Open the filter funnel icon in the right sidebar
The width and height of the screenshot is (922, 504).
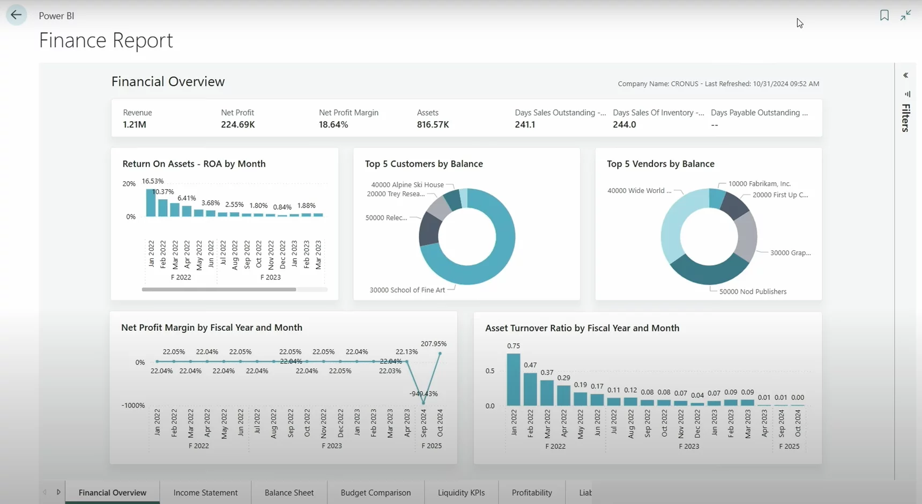[908, 94]
